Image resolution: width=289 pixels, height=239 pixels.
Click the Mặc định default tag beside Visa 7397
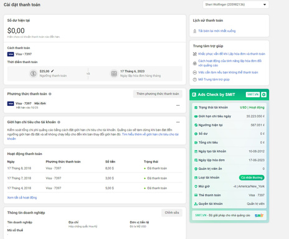(40, 103)
